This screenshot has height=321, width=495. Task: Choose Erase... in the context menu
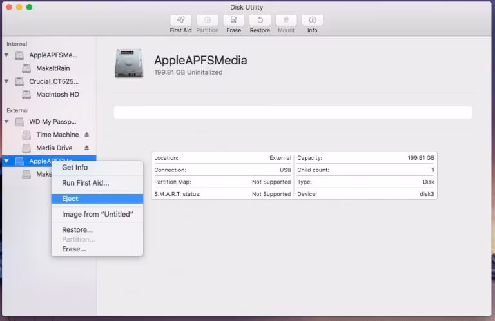pos(97,249)
